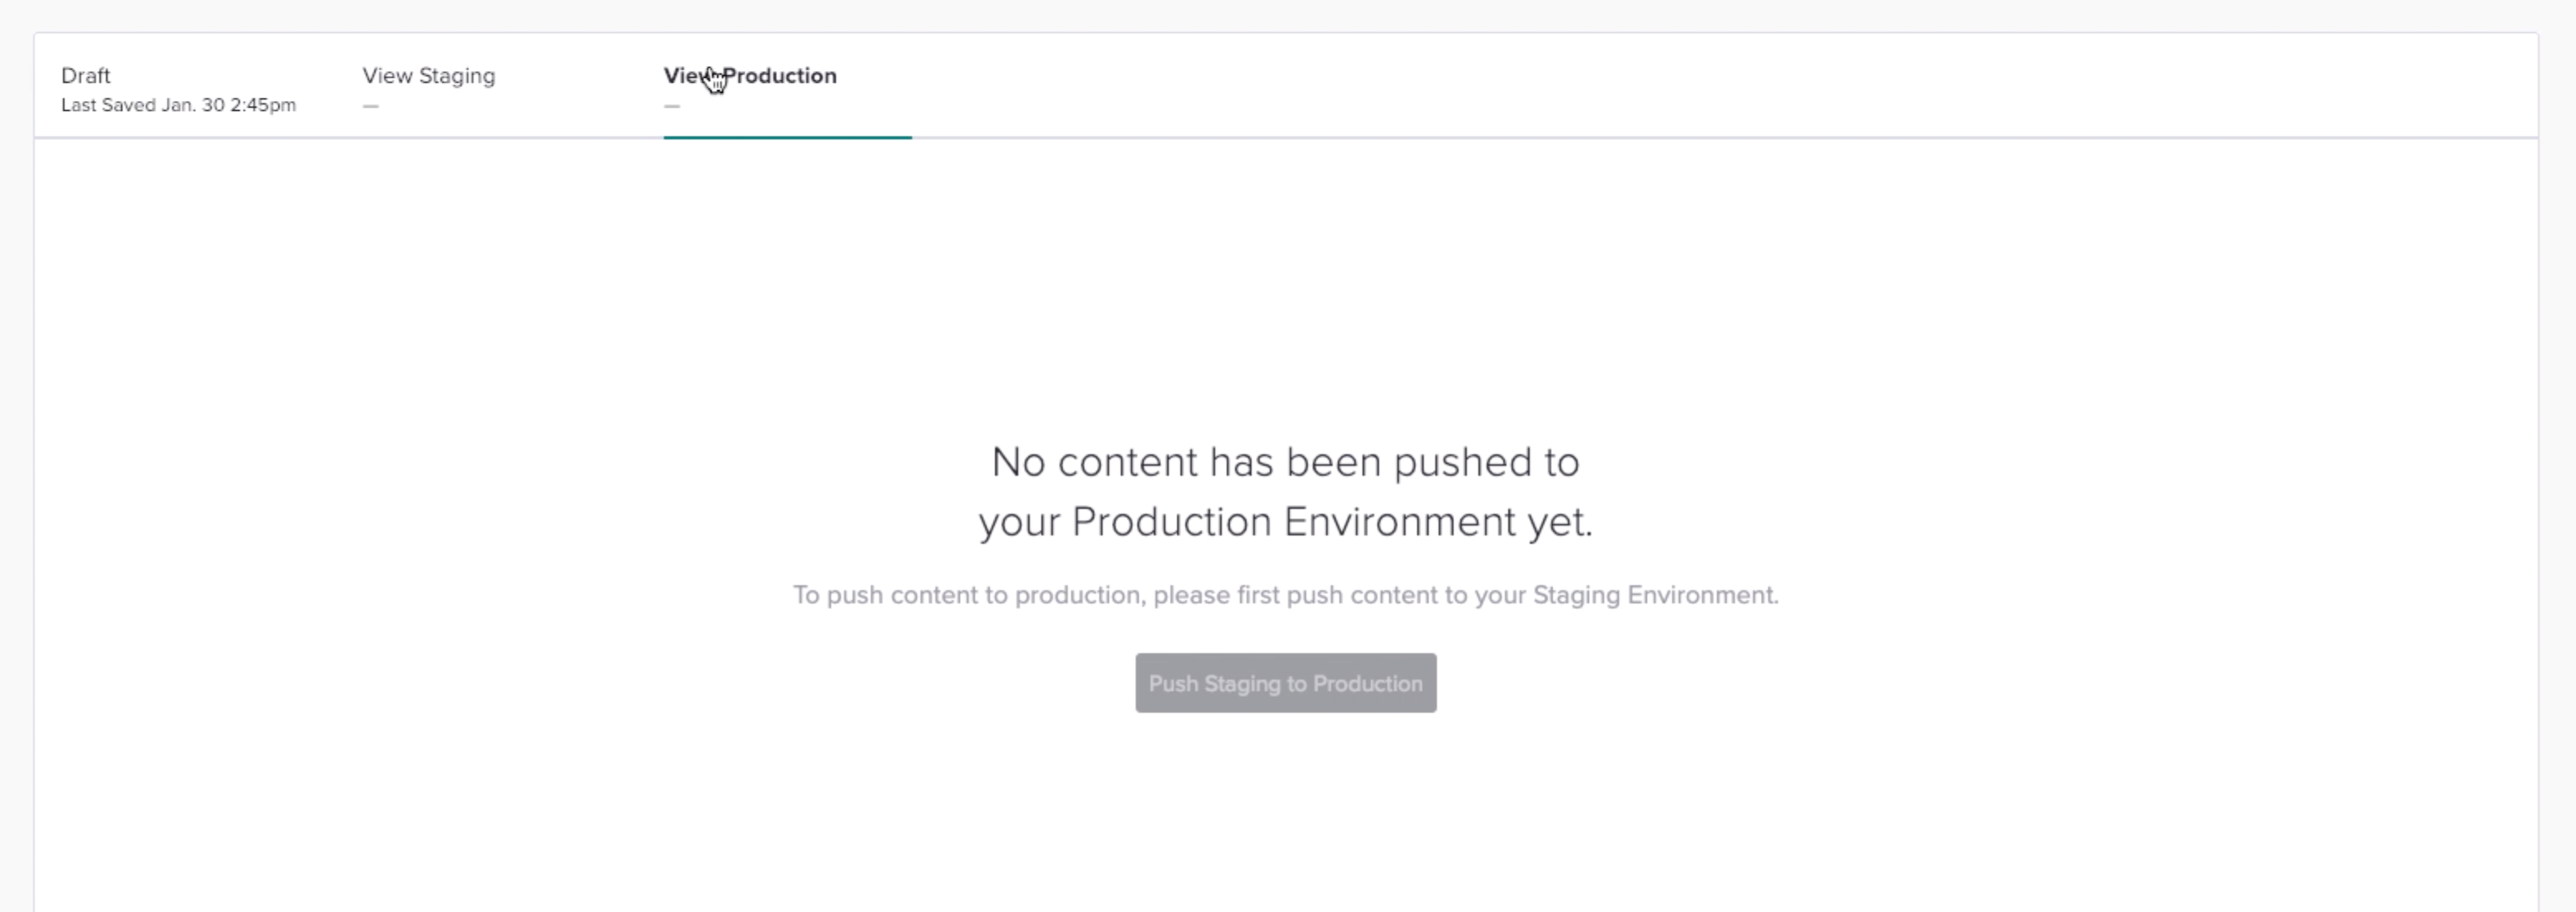Click the Push Staging to Production button
This screenshot has height=912, width=2576.
1285,684
